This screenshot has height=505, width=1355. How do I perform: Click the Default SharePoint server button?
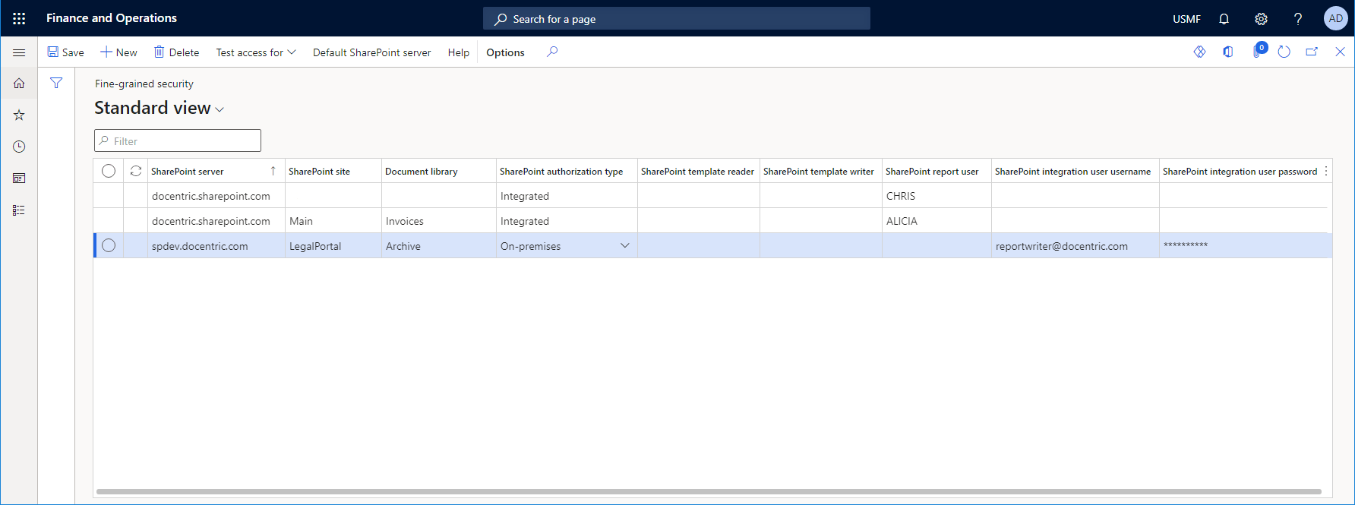371,52
